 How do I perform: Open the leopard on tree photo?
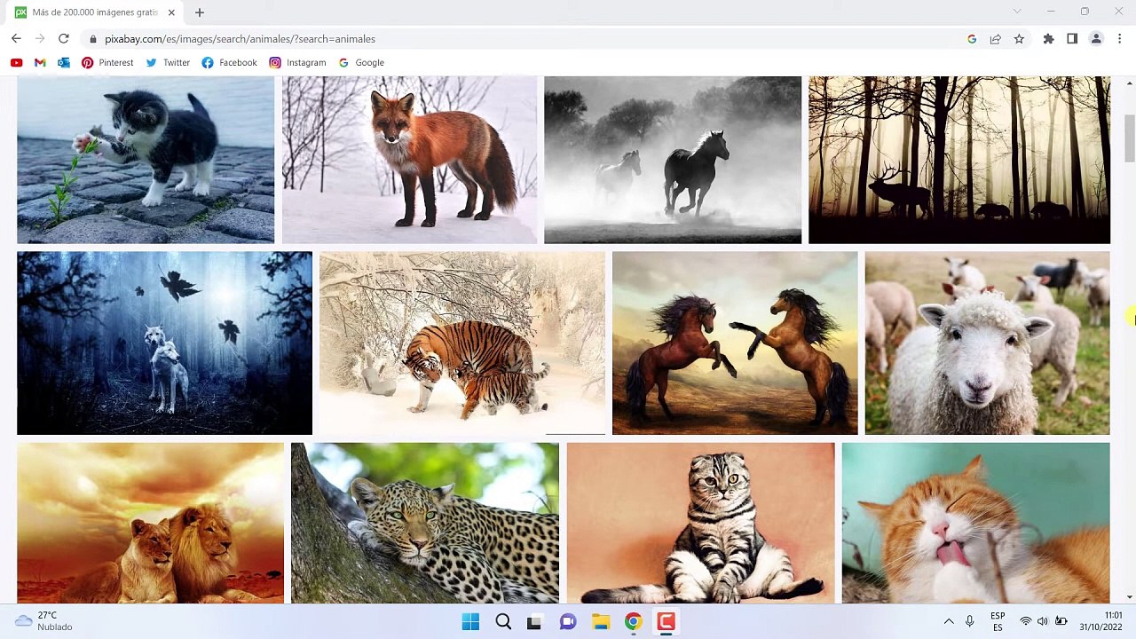point(425,523)
